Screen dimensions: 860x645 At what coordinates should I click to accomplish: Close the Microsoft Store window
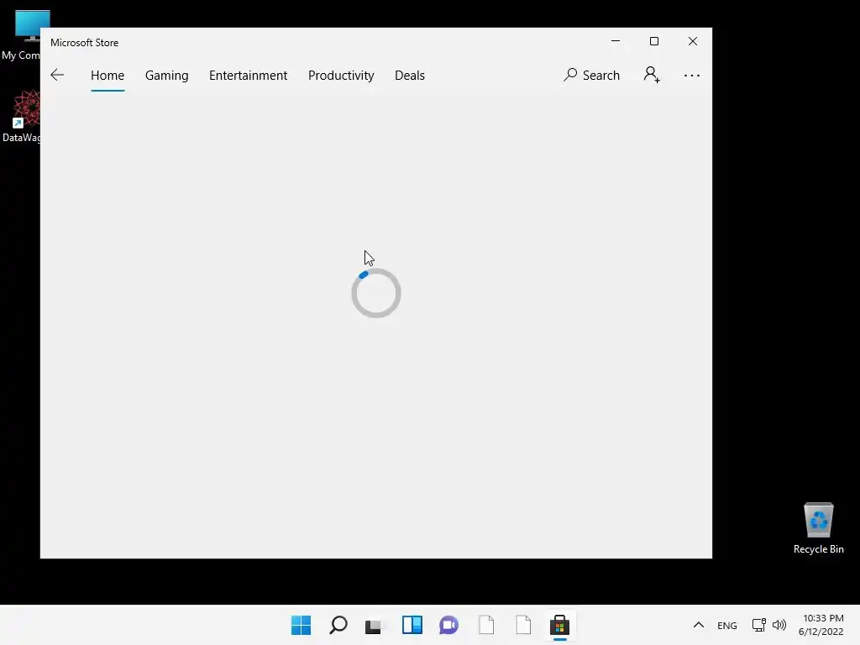pos(693,41)
